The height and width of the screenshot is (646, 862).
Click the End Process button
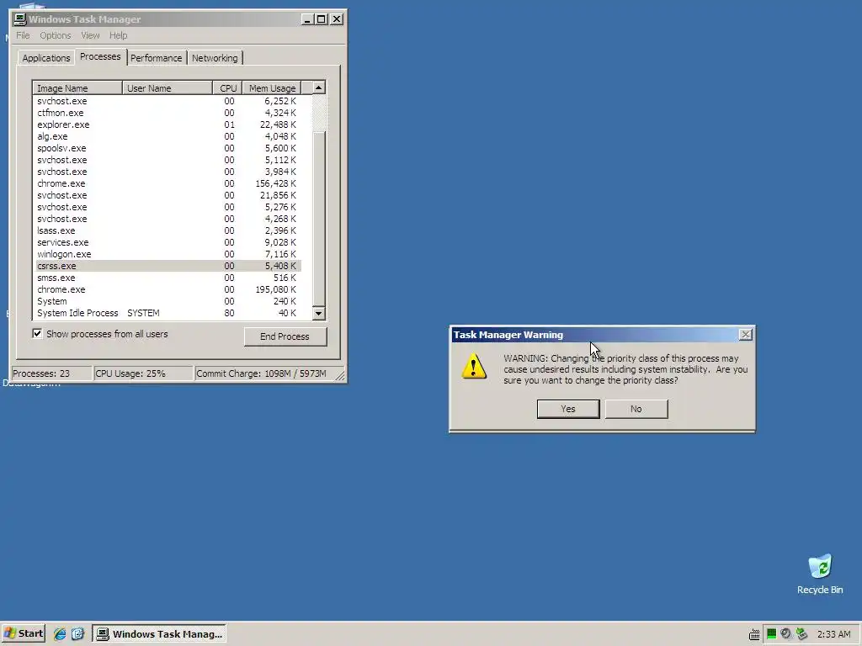click(285, 336)
